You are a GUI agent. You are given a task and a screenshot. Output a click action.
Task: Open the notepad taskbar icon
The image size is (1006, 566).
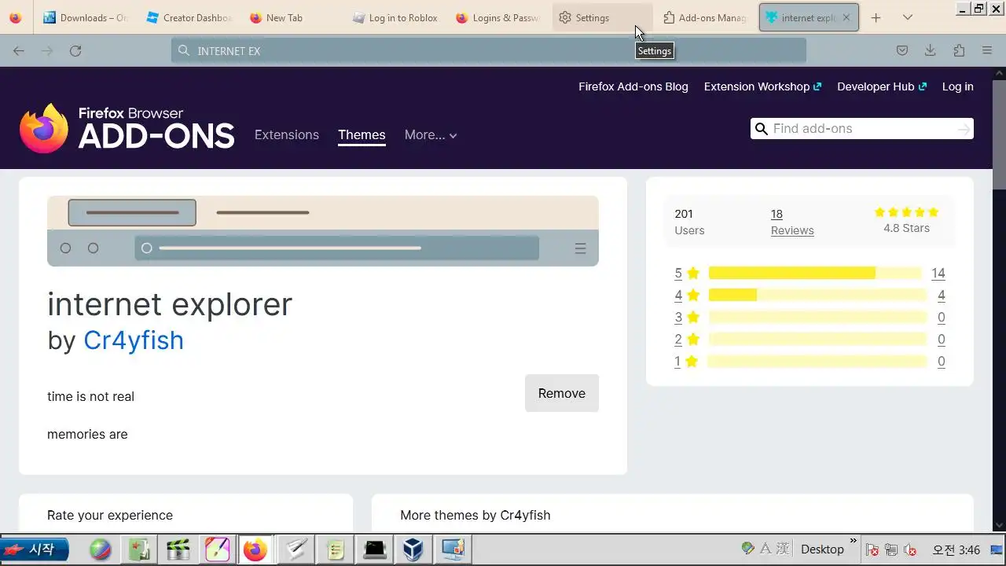click(336, 549)
